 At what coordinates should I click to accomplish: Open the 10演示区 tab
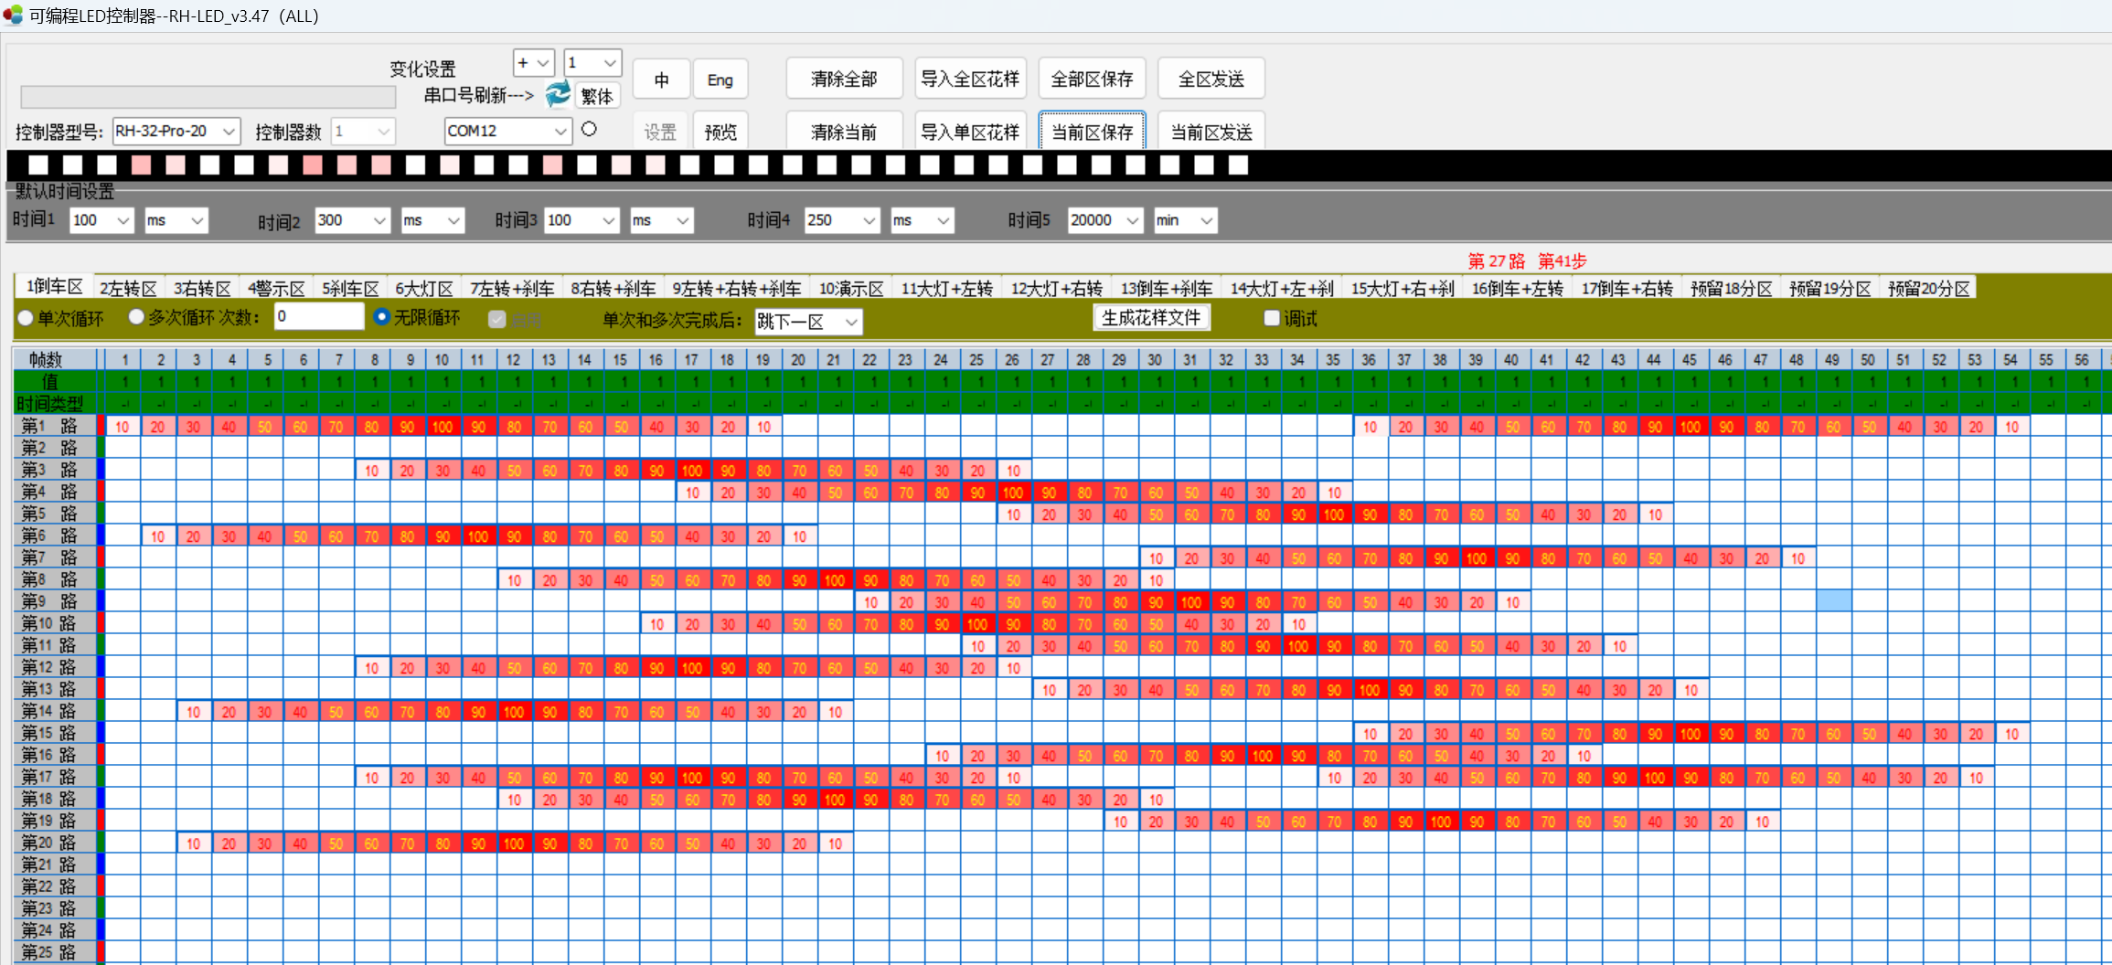(850, 289)
